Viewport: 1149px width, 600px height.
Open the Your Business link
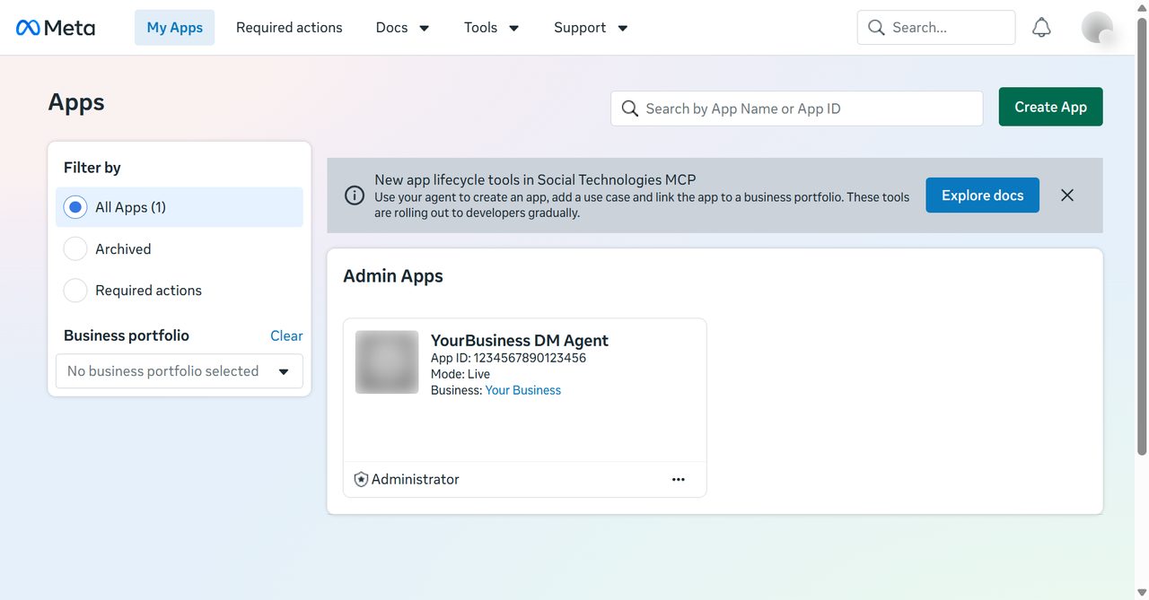[x=523, y=390]
